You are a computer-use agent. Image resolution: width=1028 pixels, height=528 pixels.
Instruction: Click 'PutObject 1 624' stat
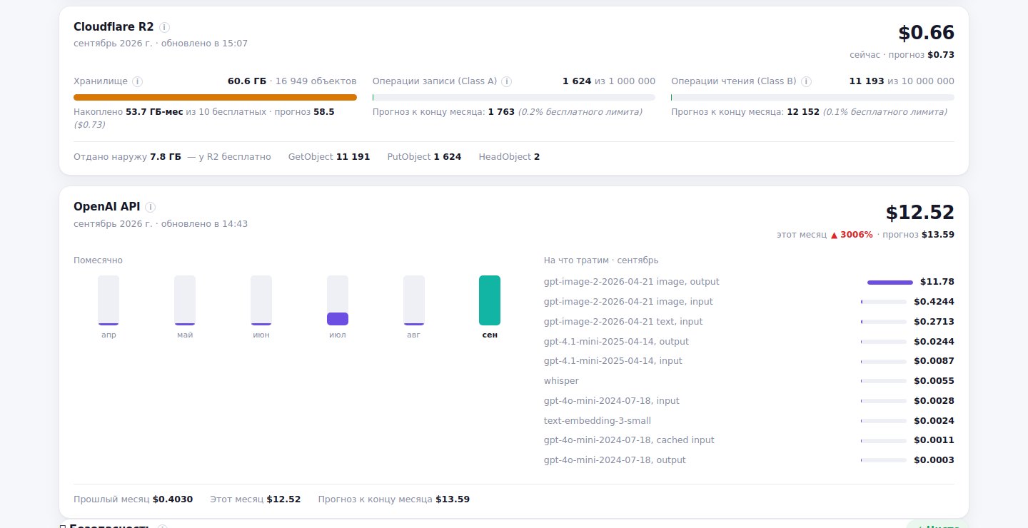tap(425, 156)
